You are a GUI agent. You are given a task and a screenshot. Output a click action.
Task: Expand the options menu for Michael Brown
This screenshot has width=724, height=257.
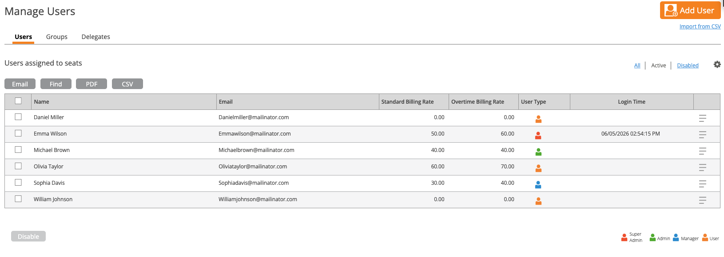tap(702, 151)
